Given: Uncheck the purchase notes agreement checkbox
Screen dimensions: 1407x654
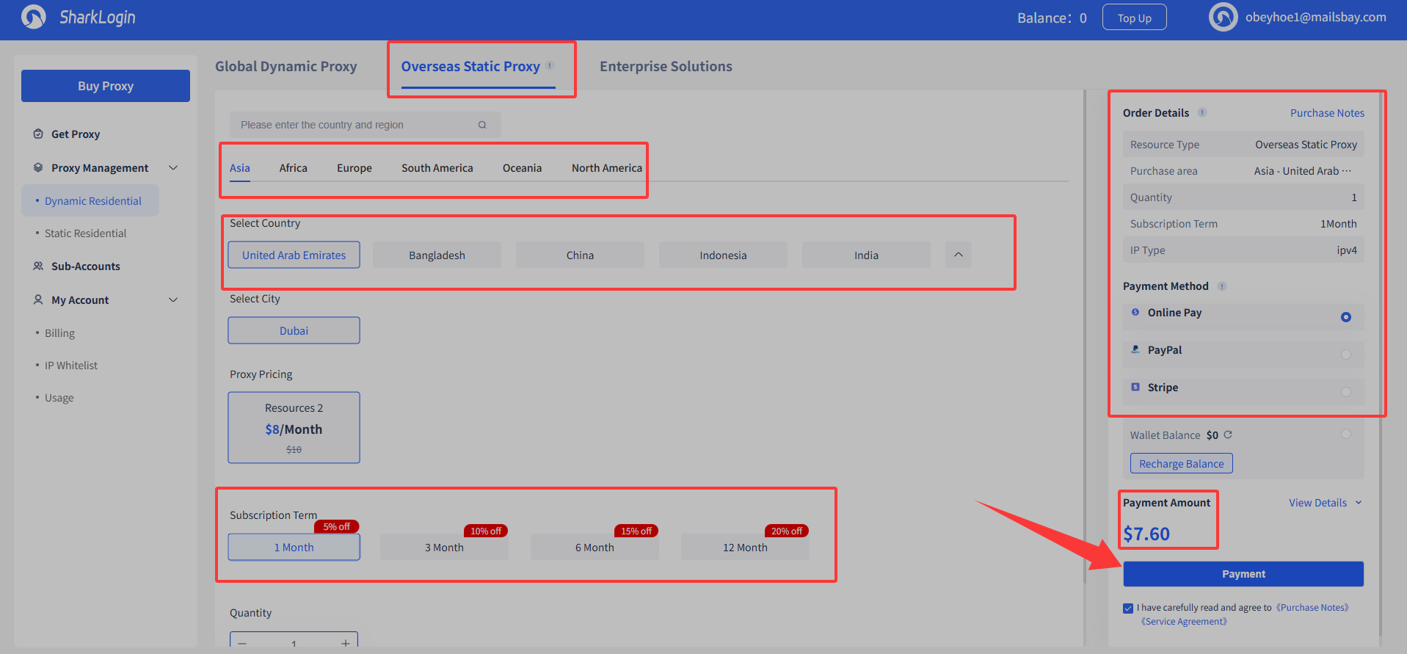Looking at the screenshot, I should (1128, 608).
